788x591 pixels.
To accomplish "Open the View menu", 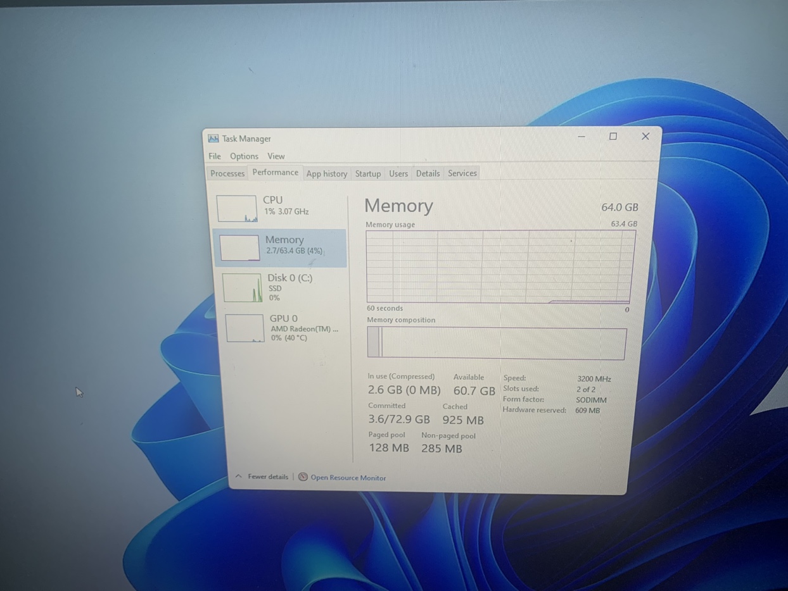I will pyautogui.click(x=276, y=156).
